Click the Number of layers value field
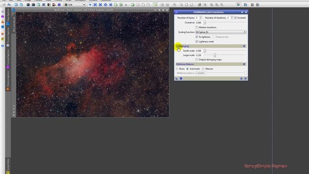This screenshot has height=174, width=309. click(197, 18)
